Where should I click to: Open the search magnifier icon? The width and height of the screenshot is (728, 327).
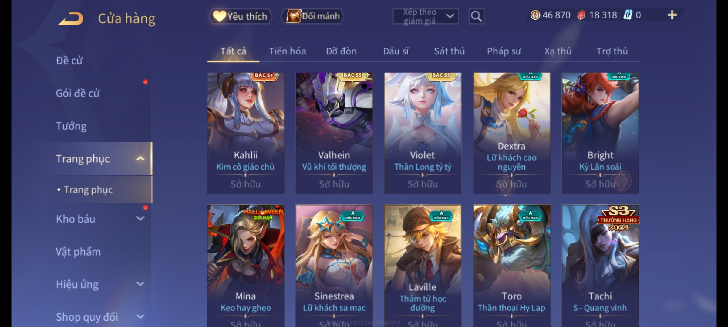click(x=476, y=16)
